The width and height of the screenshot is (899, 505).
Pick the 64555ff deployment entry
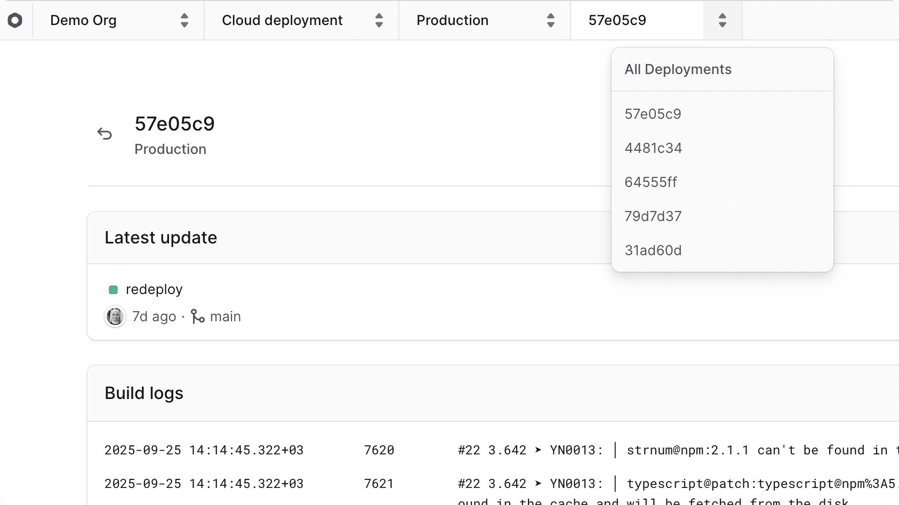(651, 182)
